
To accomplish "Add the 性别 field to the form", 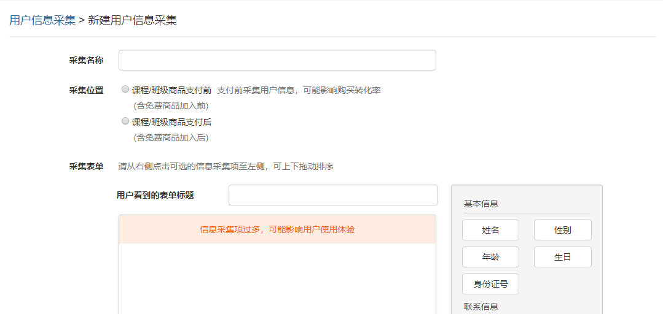I will click(562, 230).
